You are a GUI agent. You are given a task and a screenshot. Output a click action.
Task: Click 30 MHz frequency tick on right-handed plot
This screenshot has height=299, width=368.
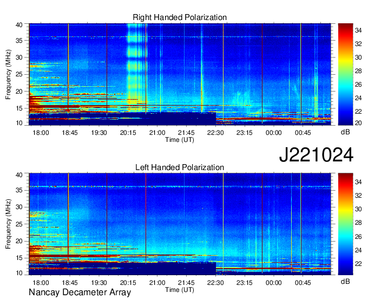[x=19, y=57]
